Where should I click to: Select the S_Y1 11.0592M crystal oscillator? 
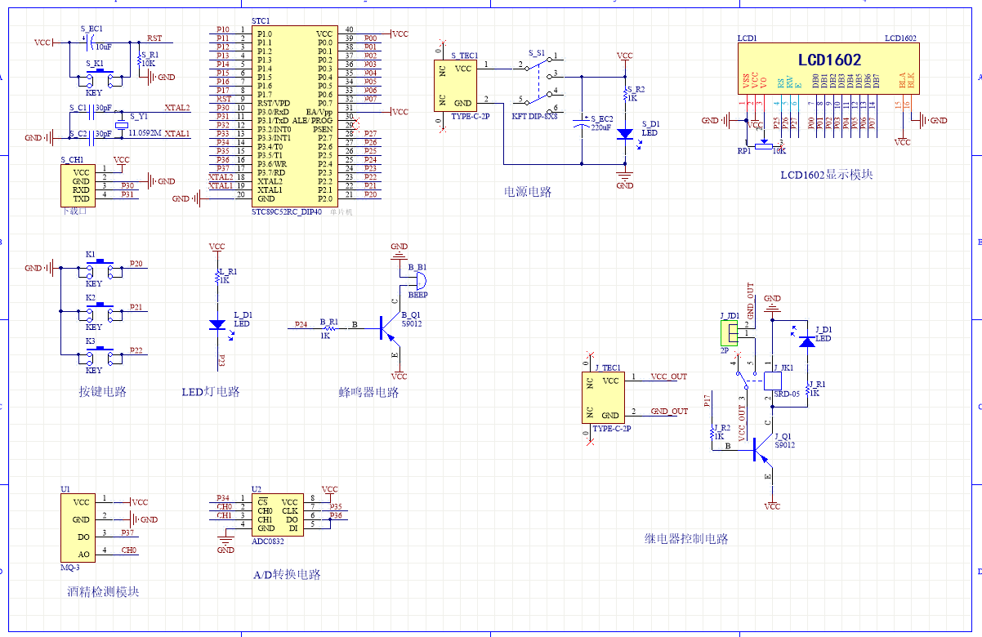(122, 124)
